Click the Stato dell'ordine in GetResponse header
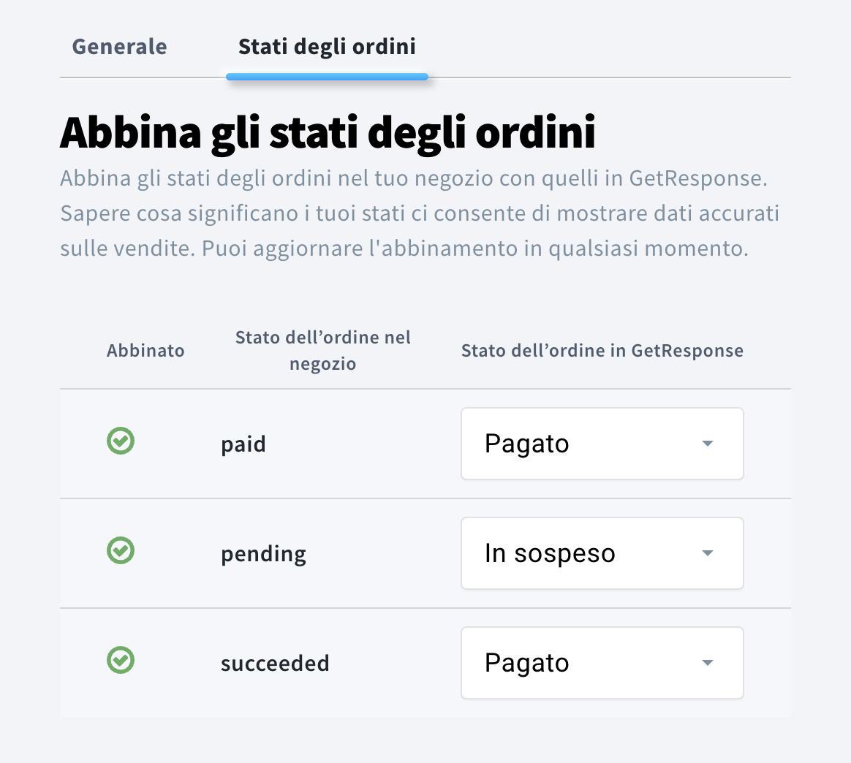 tap(602, 351)
